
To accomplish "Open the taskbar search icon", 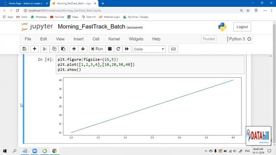I will pos(15,151).
